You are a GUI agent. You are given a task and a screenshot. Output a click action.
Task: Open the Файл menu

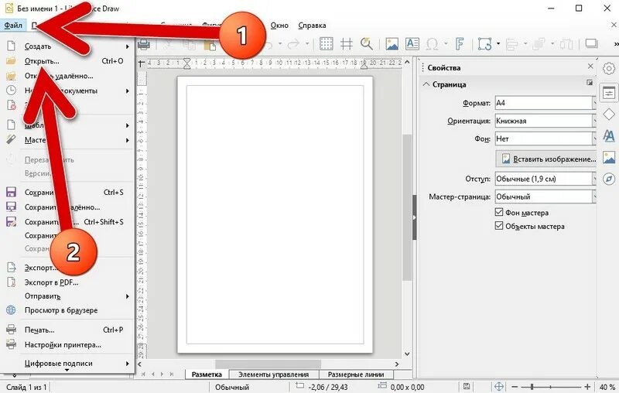13,26
